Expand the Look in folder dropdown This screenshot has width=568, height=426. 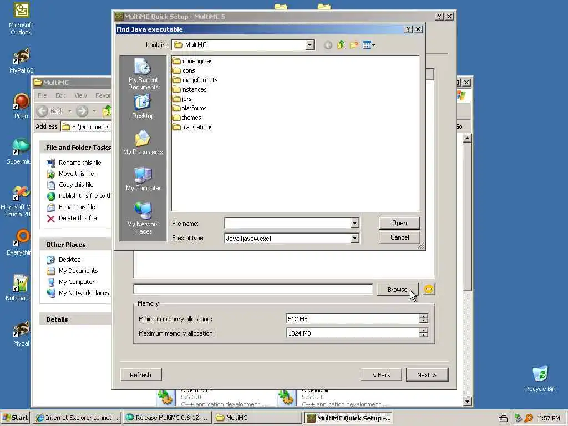click(310, 45)
